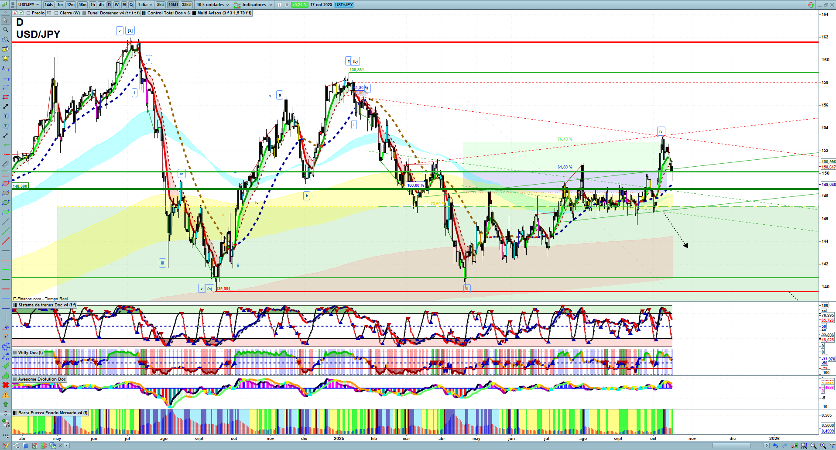Pick the magnifier zoom tool
This screenshot has width=836, height=450.
pyautogui.click(x=6, y=30)
